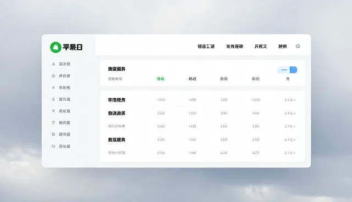This screenshot has height=202, width=352.
Task: Click the S-shaped sidebar icon
Action: pyautogui.click(x=53, y=99)
